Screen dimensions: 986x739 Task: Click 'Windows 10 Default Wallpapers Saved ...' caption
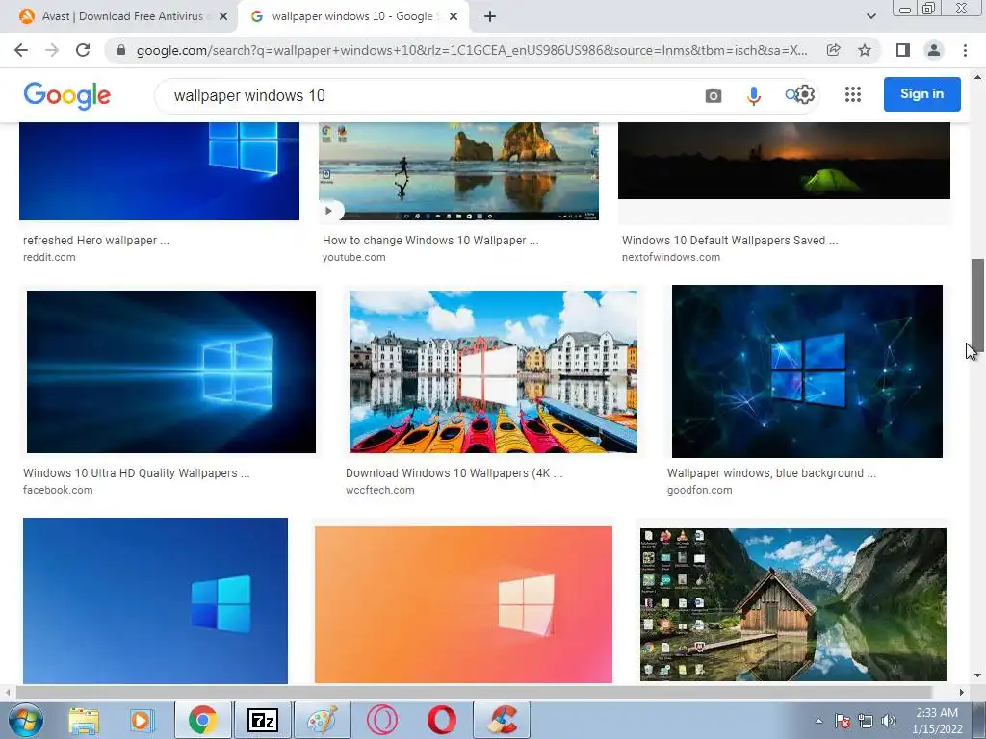(730, 240)
